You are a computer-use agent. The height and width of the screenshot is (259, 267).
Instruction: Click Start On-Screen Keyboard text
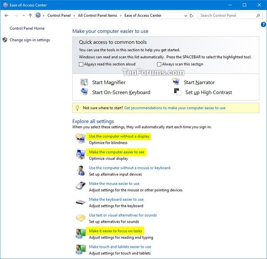(121, 92)
